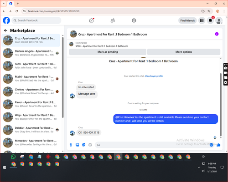This screenshot has width=228, height=182.
Task: Open the Groups icon in top navigation
Action: pyautogui.click(x=134, y=20)
